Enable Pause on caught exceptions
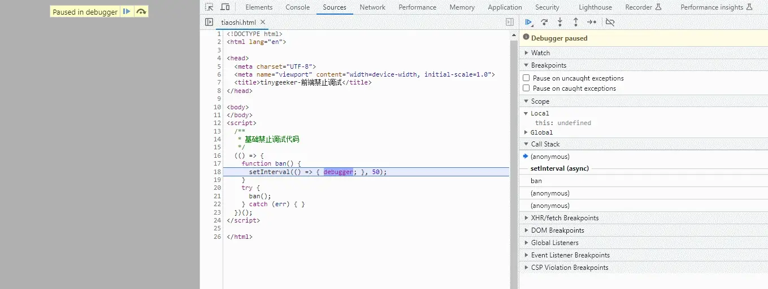The height and width of the screenshot is (289, 768). (527, 88)
